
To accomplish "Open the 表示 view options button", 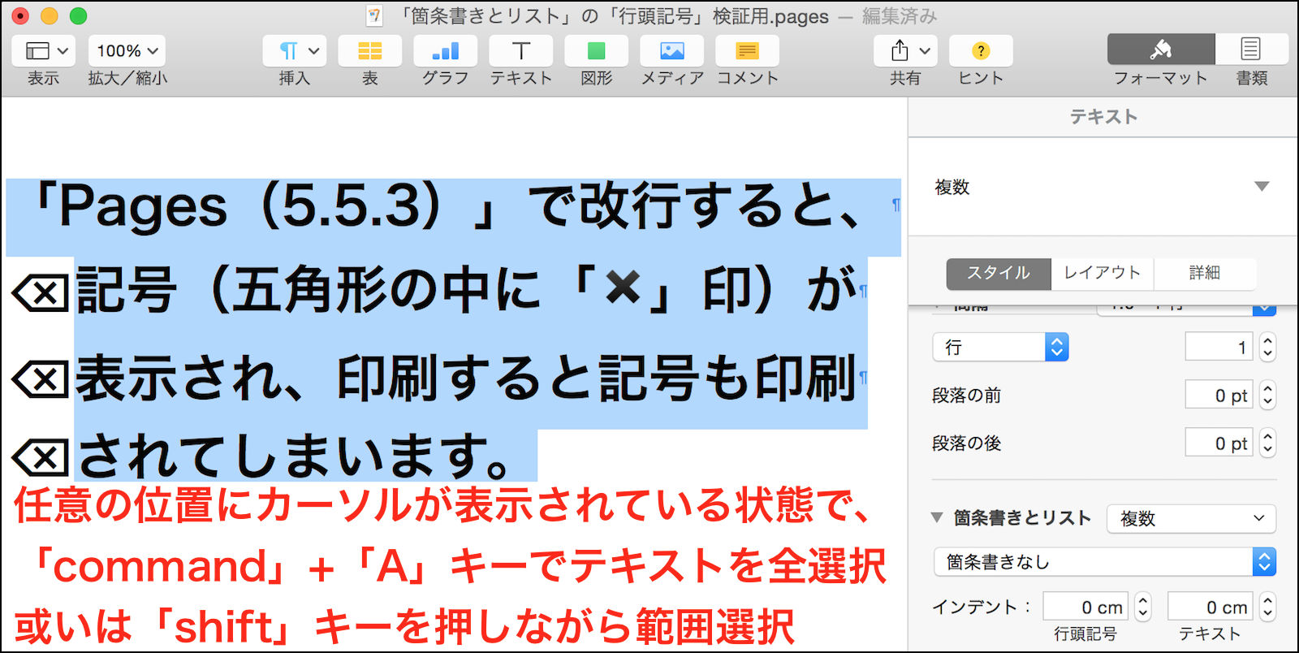I will pos(44,51).
